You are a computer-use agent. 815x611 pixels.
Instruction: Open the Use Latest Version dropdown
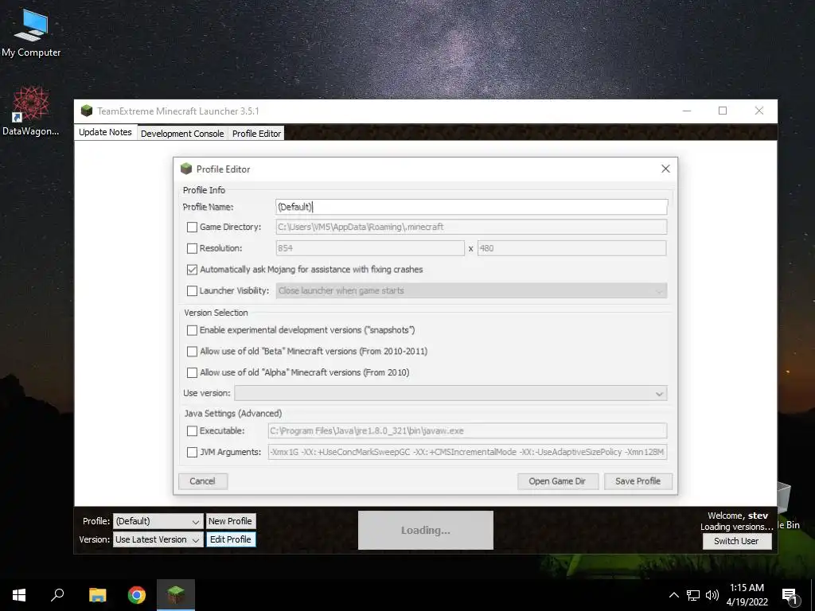coord(158,540)
